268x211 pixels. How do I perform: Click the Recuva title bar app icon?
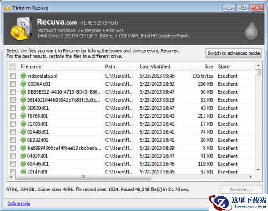click(7, 8)
